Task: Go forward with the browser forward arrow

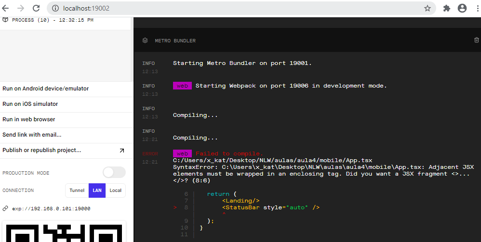Action: (21, 8)
